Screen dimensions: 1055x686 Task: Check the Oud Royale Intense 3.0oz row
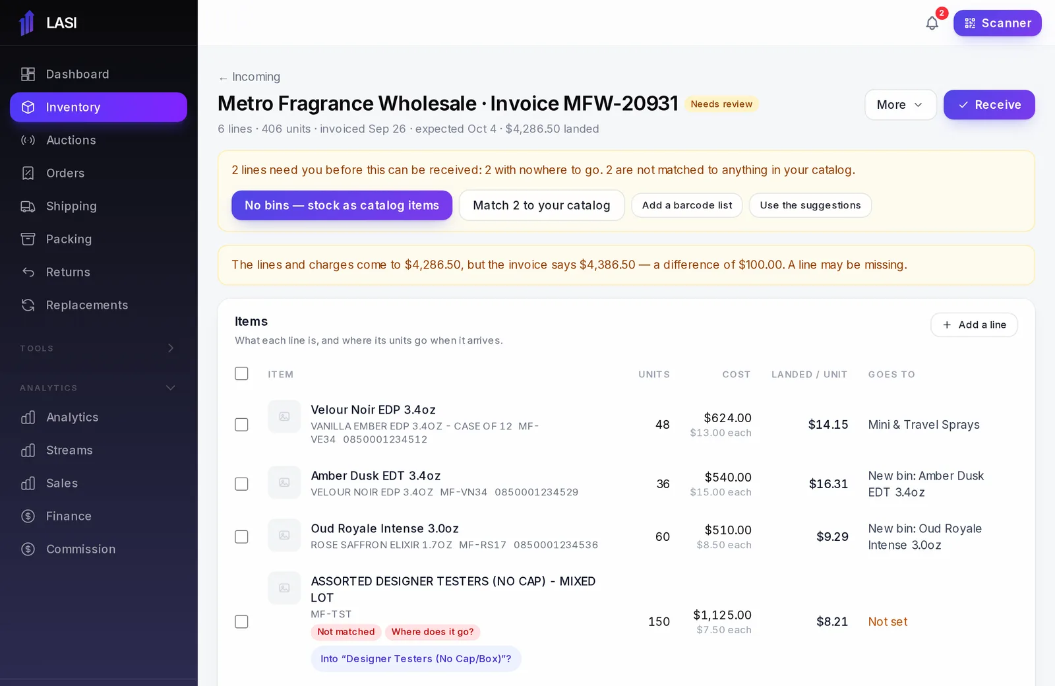click(241, 536)
